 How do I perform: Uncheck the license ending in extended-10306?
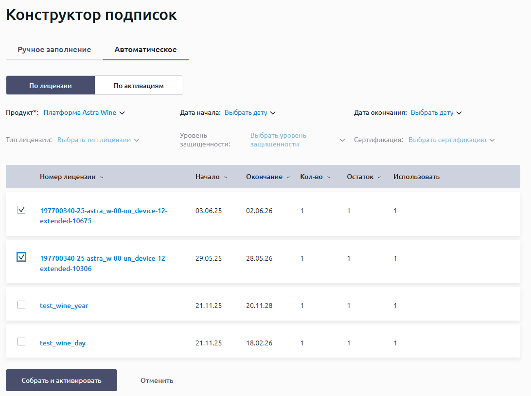tap(21, 257)
